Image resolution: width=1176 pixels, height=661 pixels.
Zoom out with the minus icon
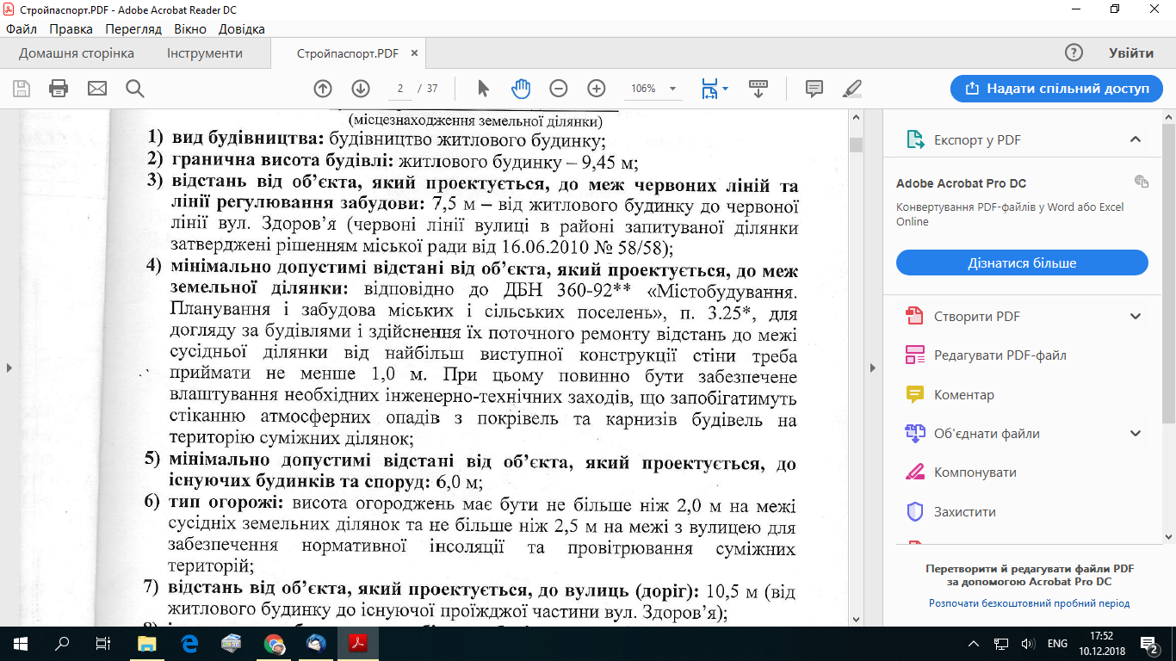559,88
